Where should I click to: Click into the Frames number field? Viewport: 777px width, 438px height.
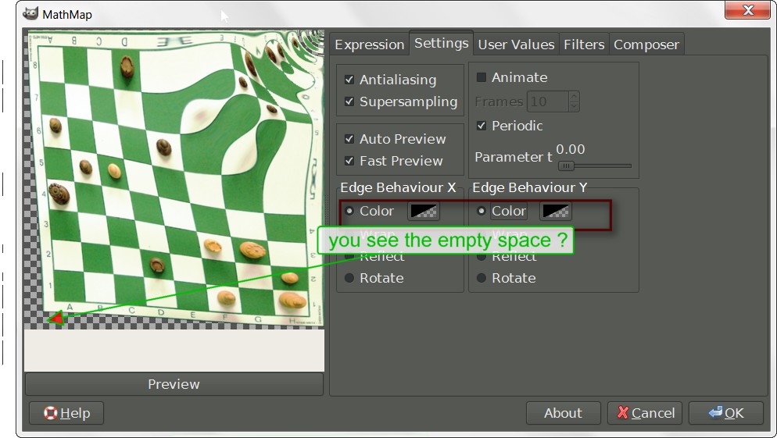[x=547, y=101]
